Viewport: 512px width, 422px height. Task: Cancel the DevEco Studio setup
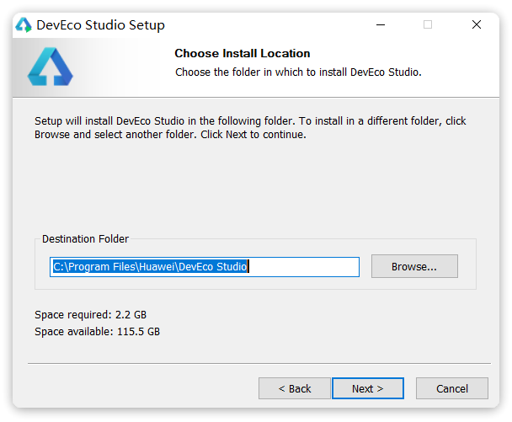coord(452,388)
